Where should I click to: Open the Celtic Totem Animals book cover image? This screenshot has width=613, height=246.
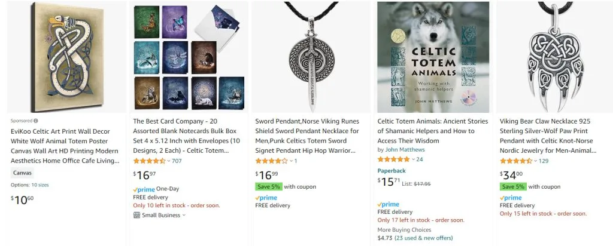[433, 57]
